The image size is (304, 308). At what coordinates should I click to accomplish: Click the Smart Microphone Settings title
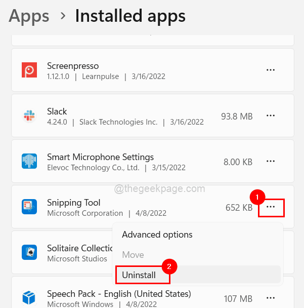tap(100, 157)
